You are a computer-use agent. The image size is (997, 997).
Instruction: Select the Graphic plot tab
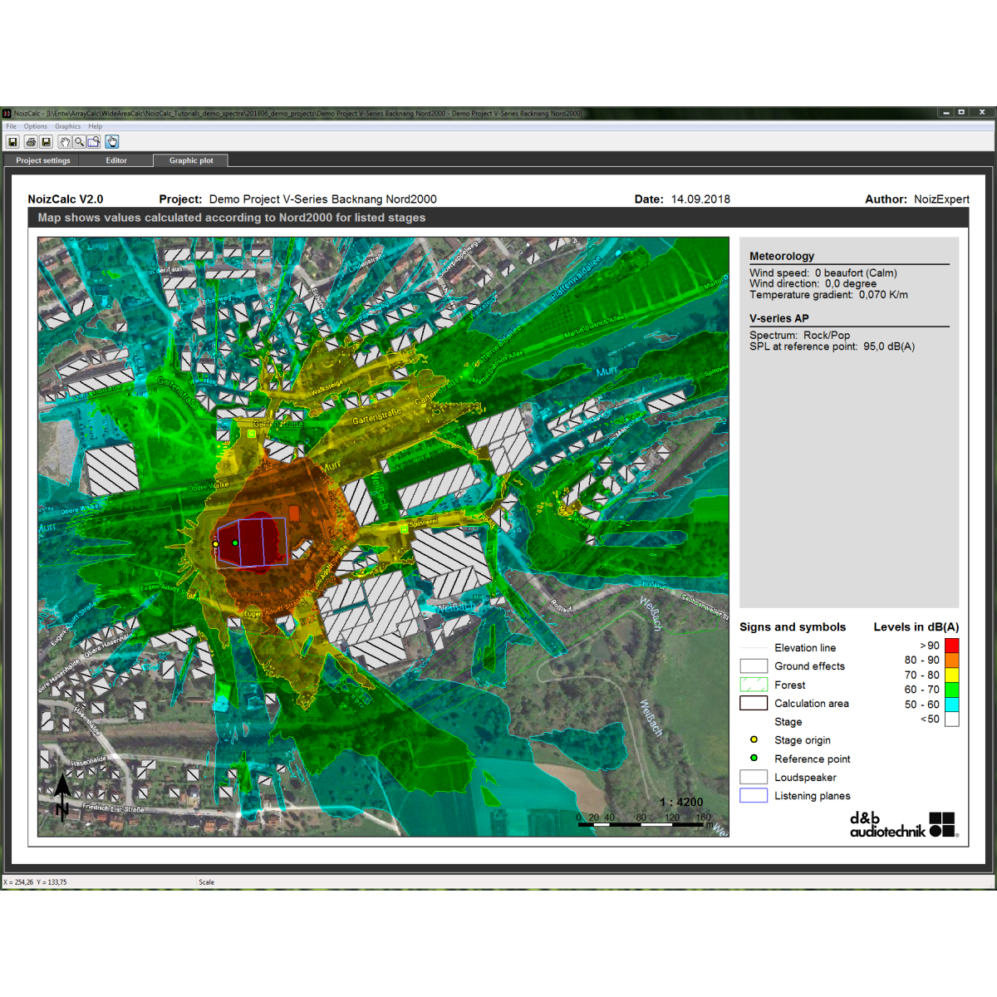191,160
